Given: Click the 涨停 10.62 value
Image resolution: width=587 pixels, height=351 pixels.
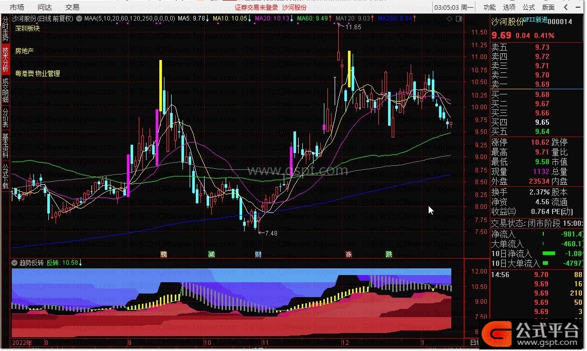Looking at the screenshot, I should [x=540, y=143].
